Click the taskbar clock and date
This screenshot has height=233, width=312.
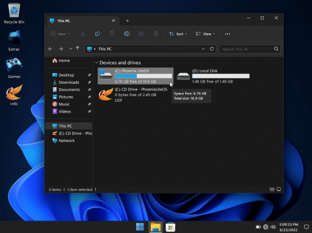pyautogui.click(x=289, y=227)
